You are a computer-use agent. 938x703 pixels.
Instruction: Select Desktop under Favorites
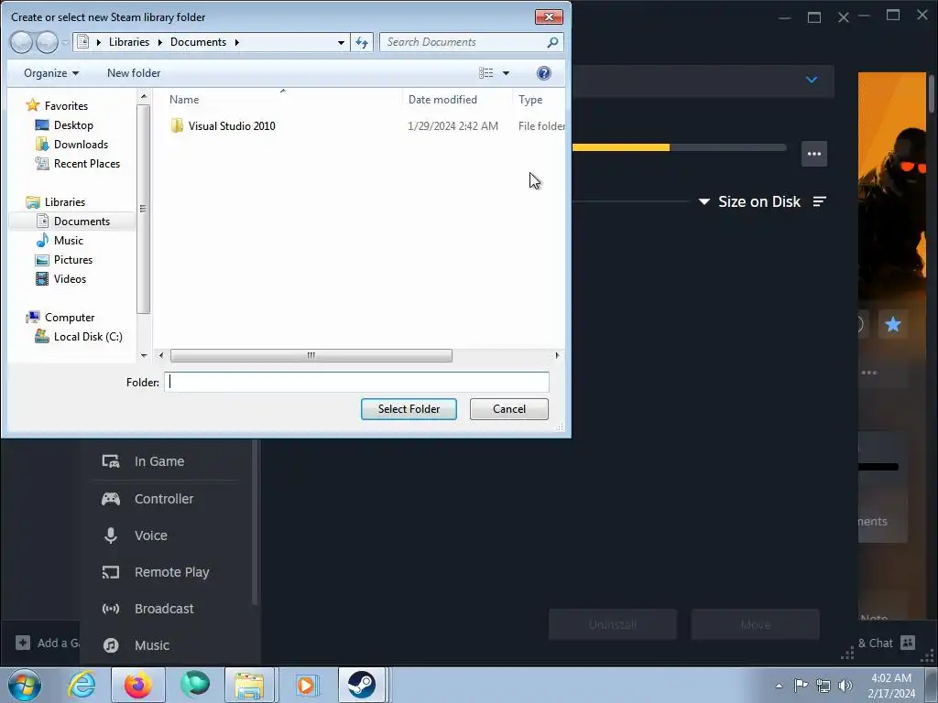(73, 124)
